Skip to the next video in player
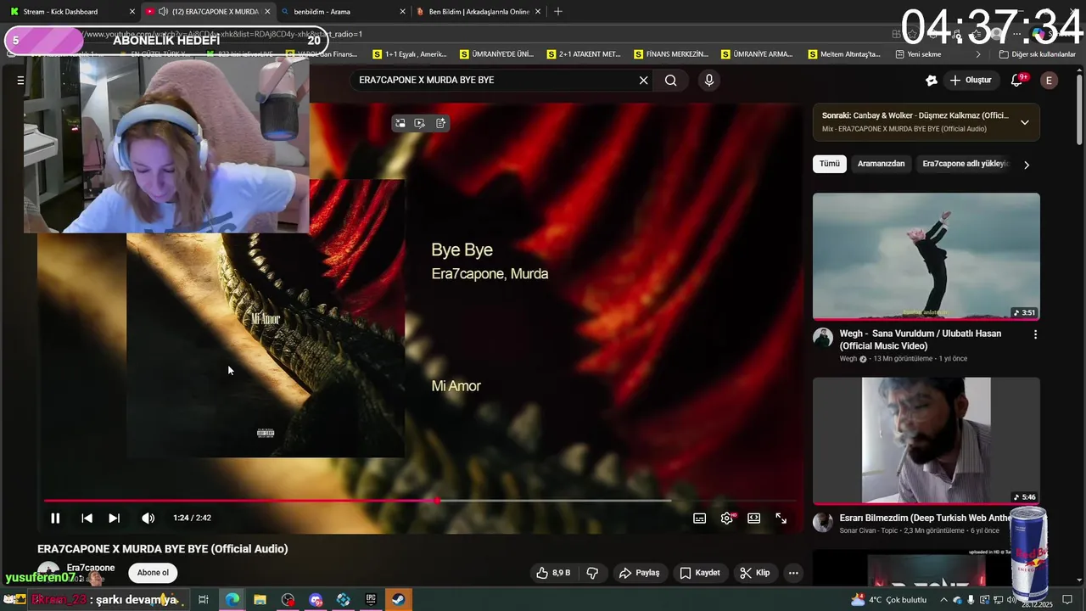This screenshot has height=611, width=1086. [x=114, y=519]
